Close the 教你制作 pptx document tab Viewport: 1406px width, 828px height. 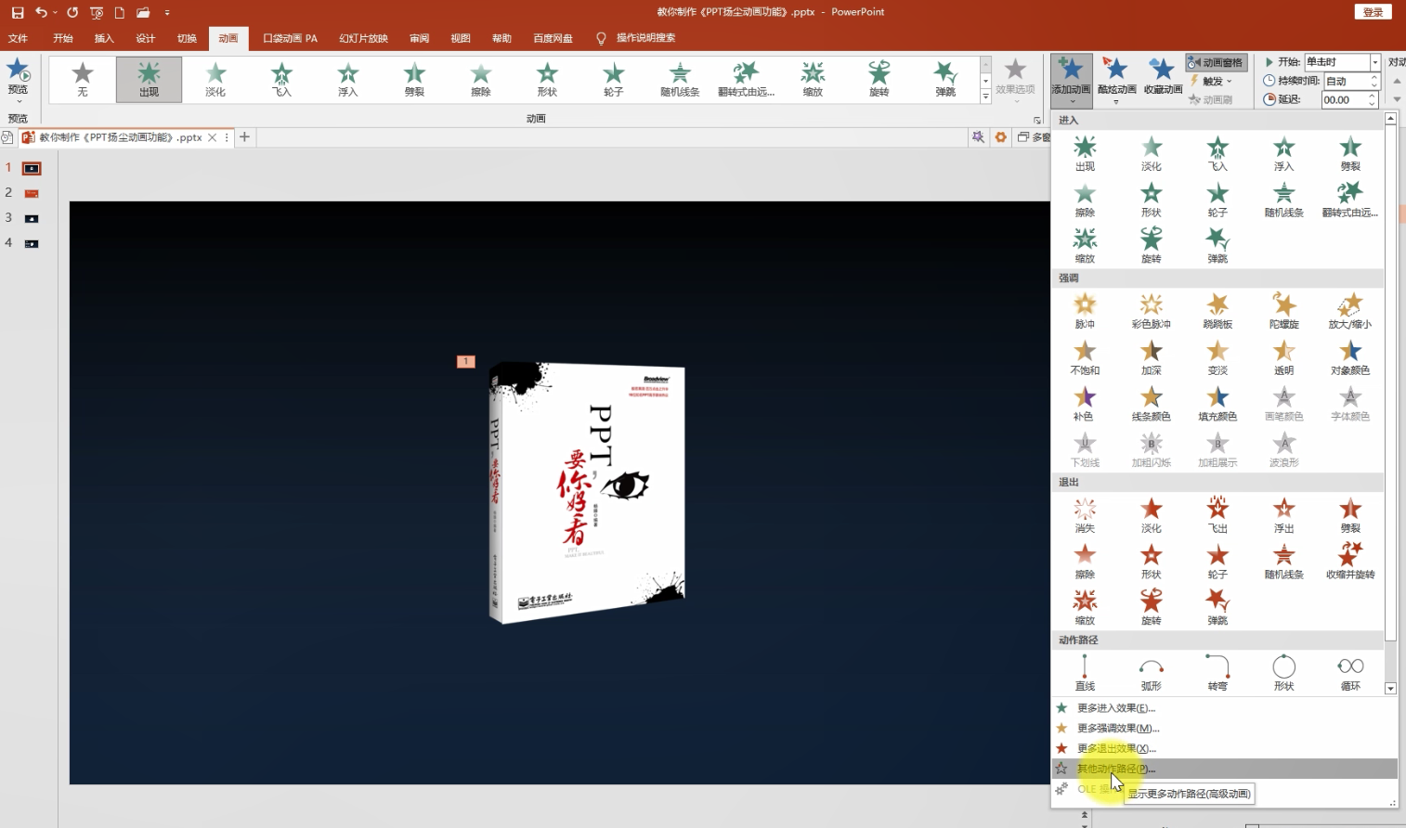coord(213,137)
